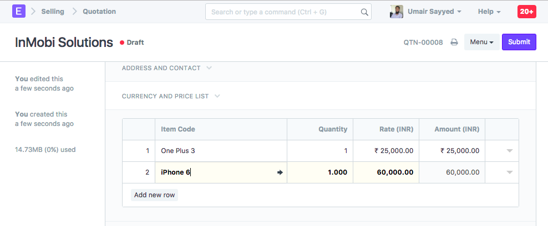Click the ERPNext home logo icon

[18, 11]
